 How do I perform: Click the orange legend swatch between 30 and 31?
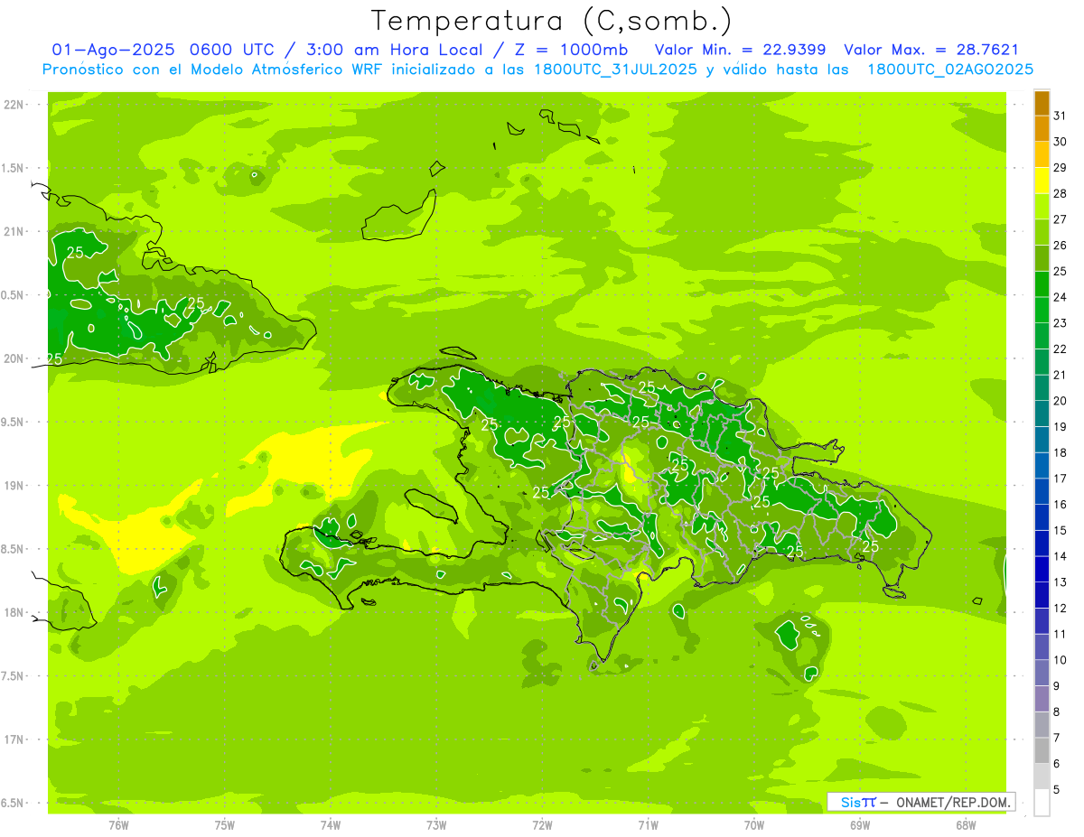tap(1042, 129)
